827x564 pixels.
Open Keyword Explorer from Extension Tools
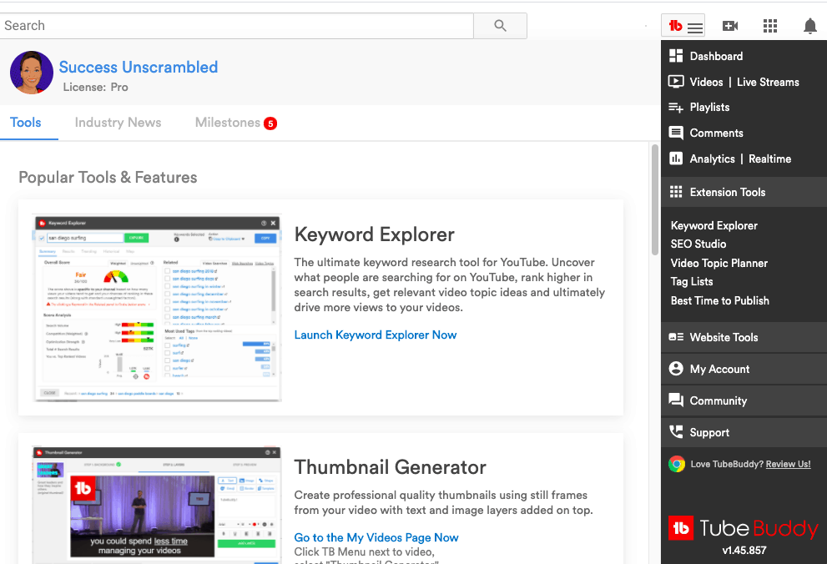point(714,225)
